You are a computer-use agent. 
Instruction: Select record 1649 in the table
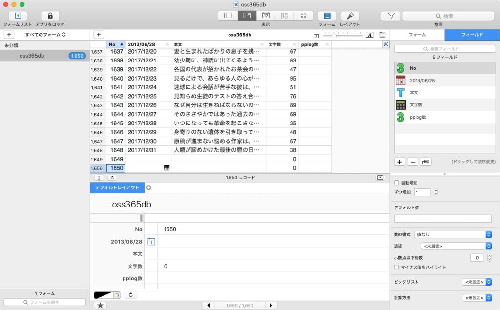(x=211, y=159)
